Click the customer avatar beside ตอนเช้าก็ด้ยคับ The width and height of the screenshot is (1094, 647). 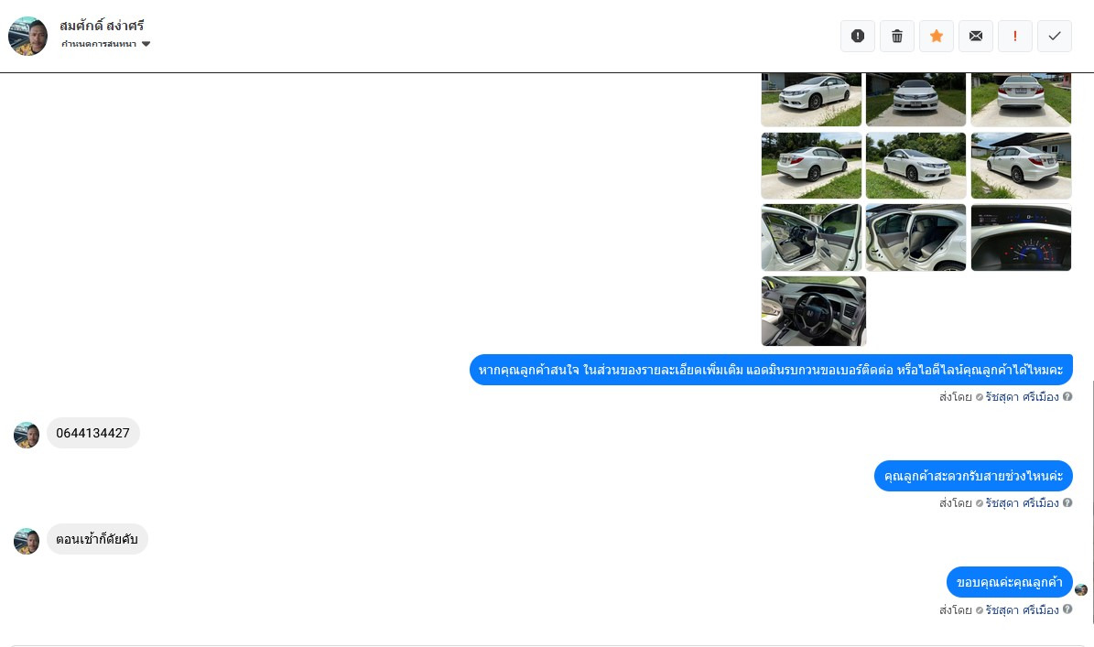(x=27, y=542)
